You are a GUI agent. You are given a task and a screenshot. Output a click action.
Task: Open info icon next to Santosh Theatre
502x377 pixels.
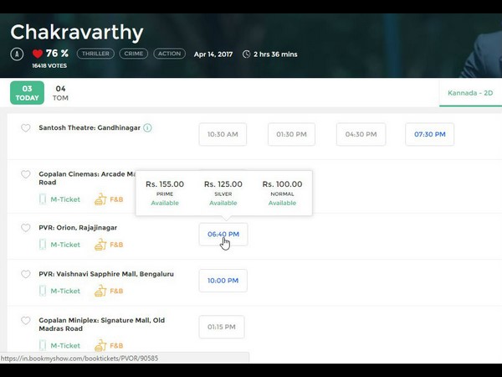tap(147, 128)
